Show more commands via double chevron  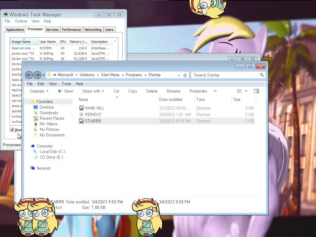(x=215, y=91)
